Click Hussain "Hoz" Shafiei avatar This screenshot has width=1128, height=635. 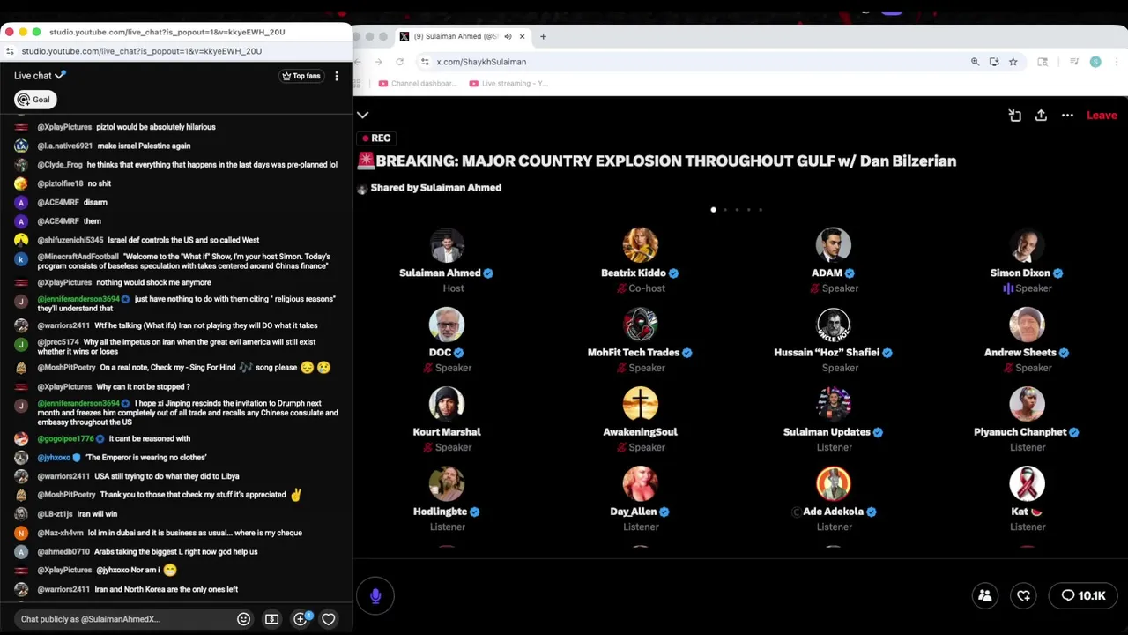pos(834,325)
